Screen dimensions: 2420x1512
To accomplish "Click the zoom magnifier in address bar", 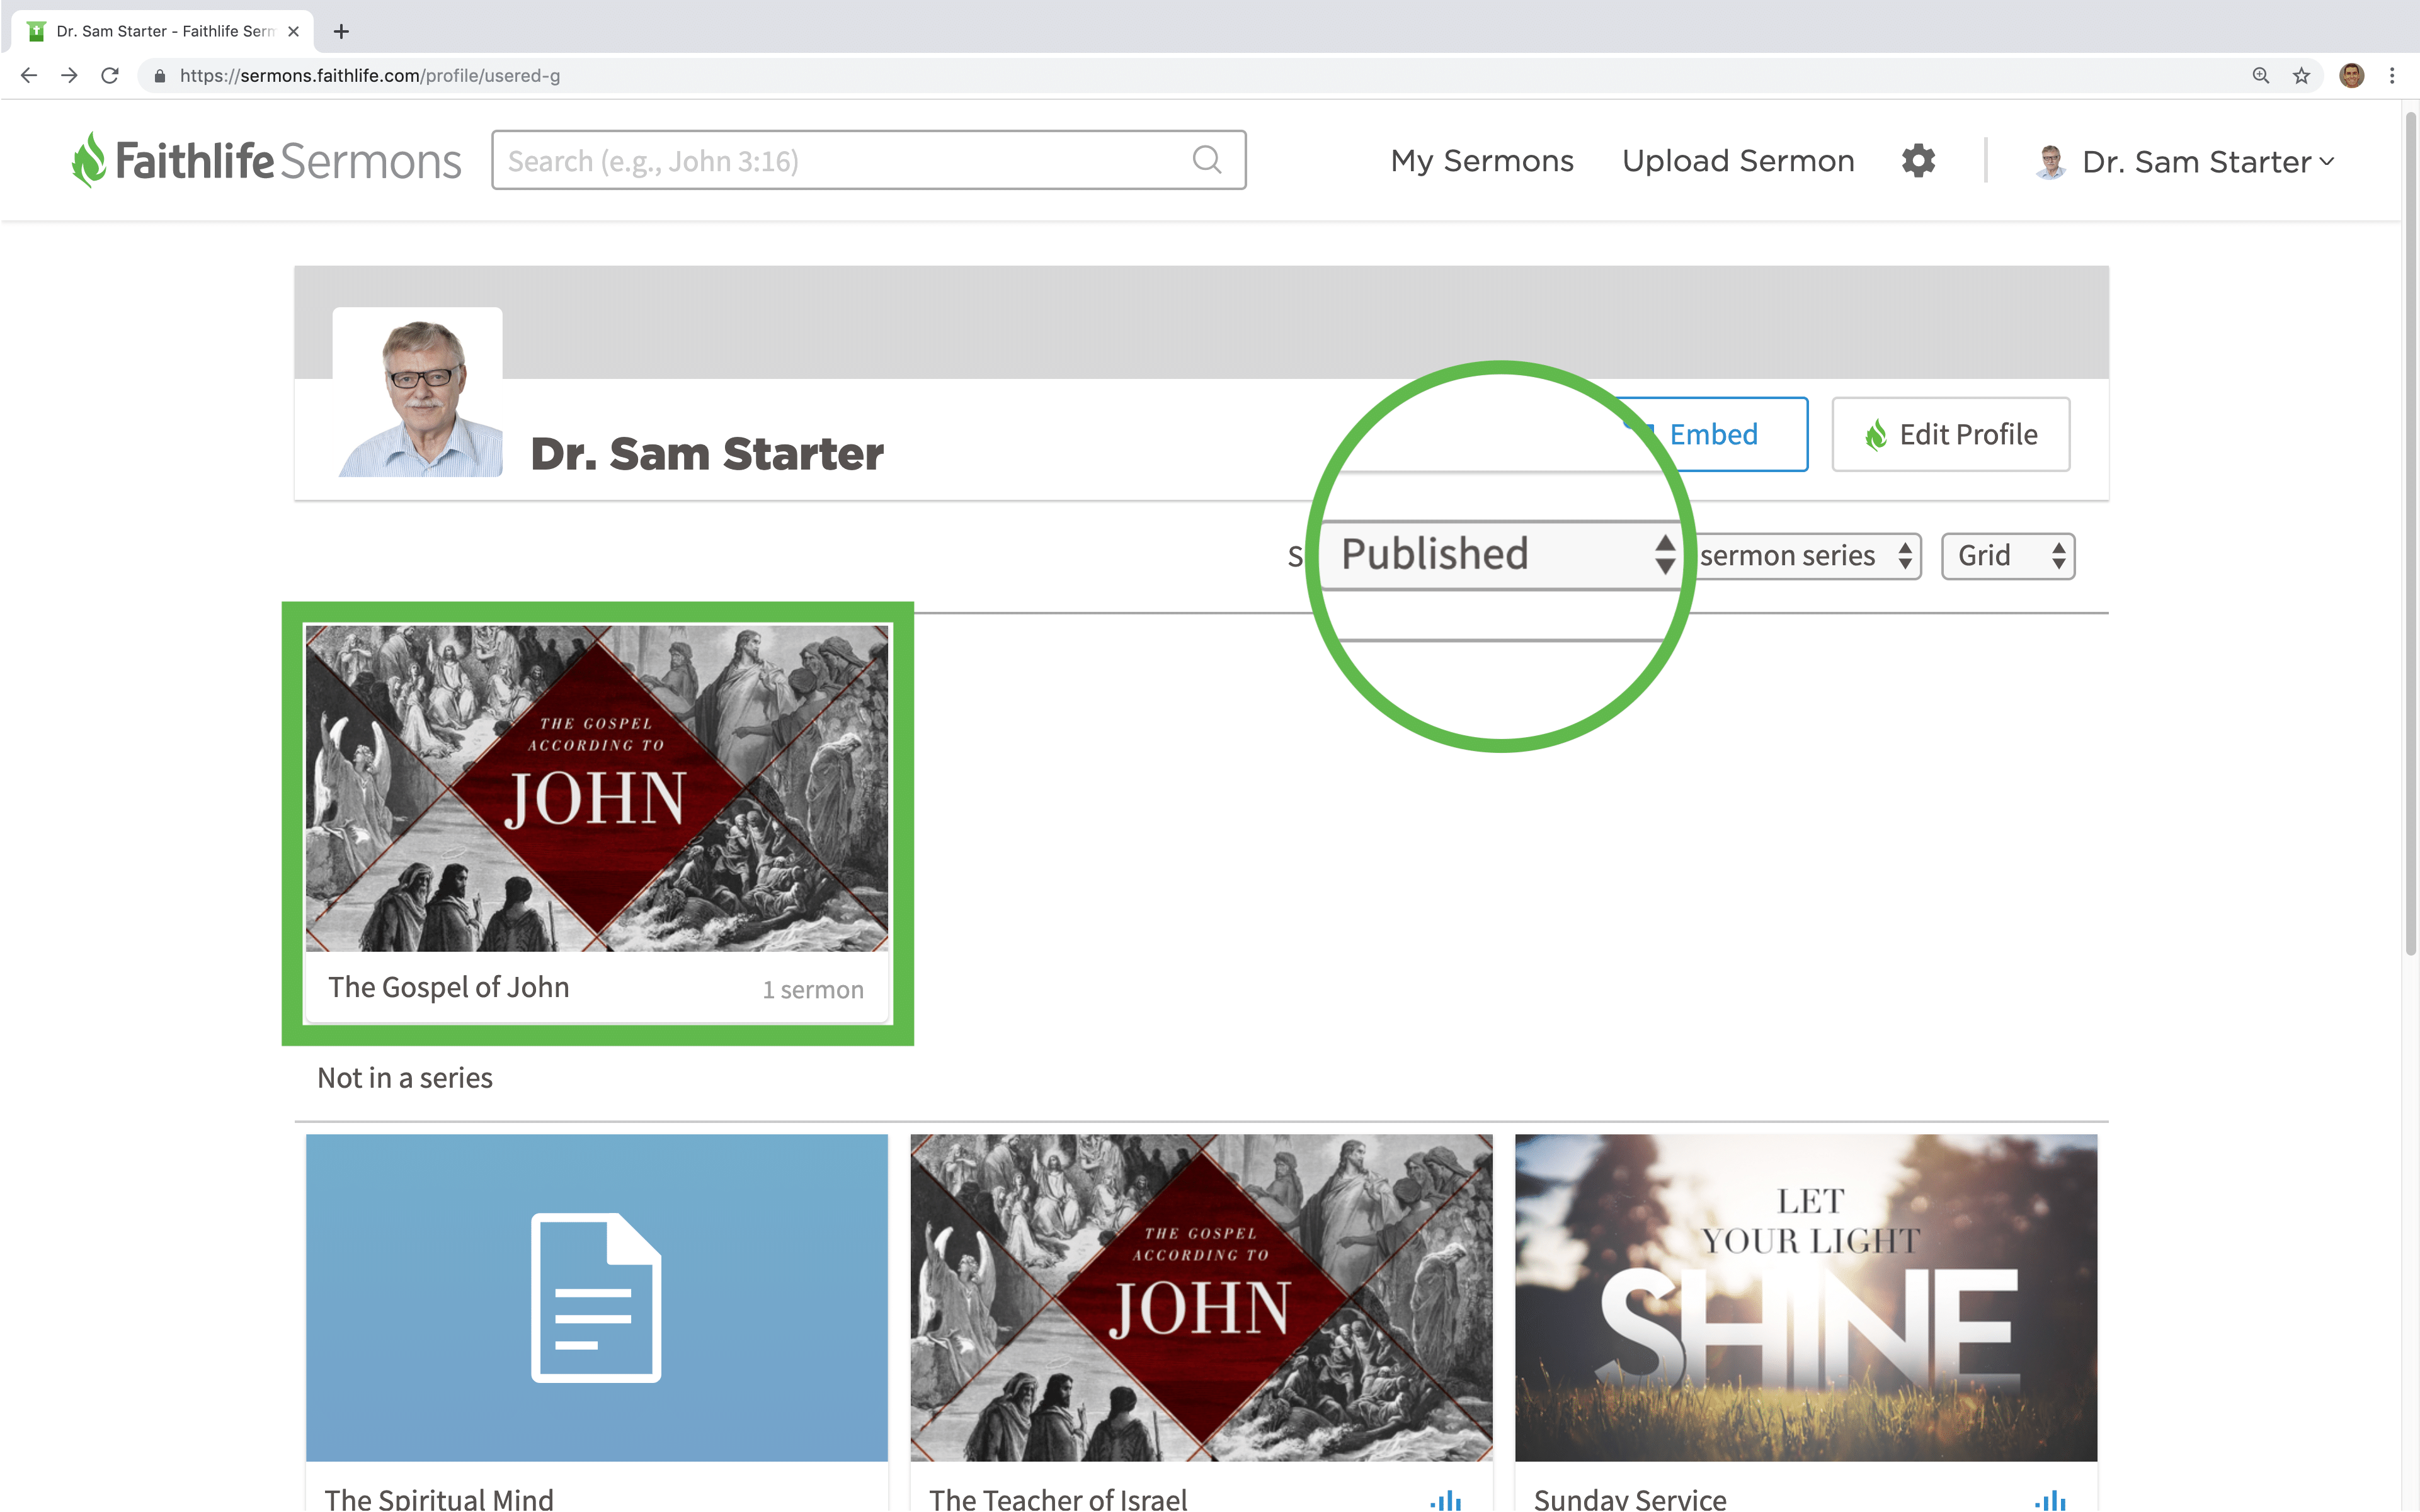I will [x=2260, y=76].
